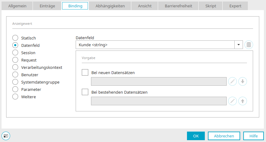Viewport: 266px width, 142px height.
Task: Select the Statisch radio button
Action: click(15, 38)
